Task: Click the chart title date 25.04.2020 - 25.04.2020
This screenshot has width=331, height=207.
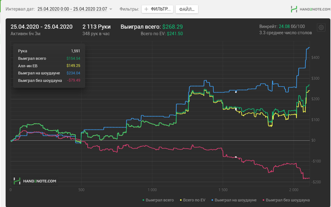Action: tap(42, 27)
